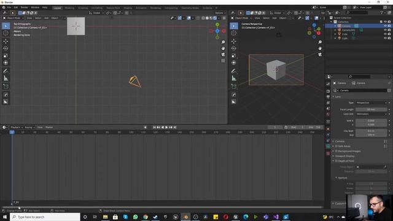Viewport: 393px width, 221px height.
Task: Select the Scale tool in left viewport
Action: tap(6, 56)
